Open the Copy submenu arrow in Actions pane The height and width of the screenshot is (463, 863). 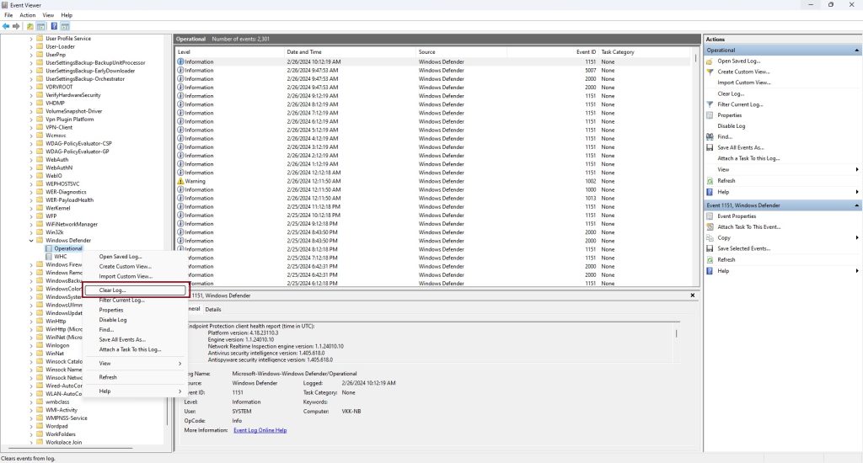857,237
